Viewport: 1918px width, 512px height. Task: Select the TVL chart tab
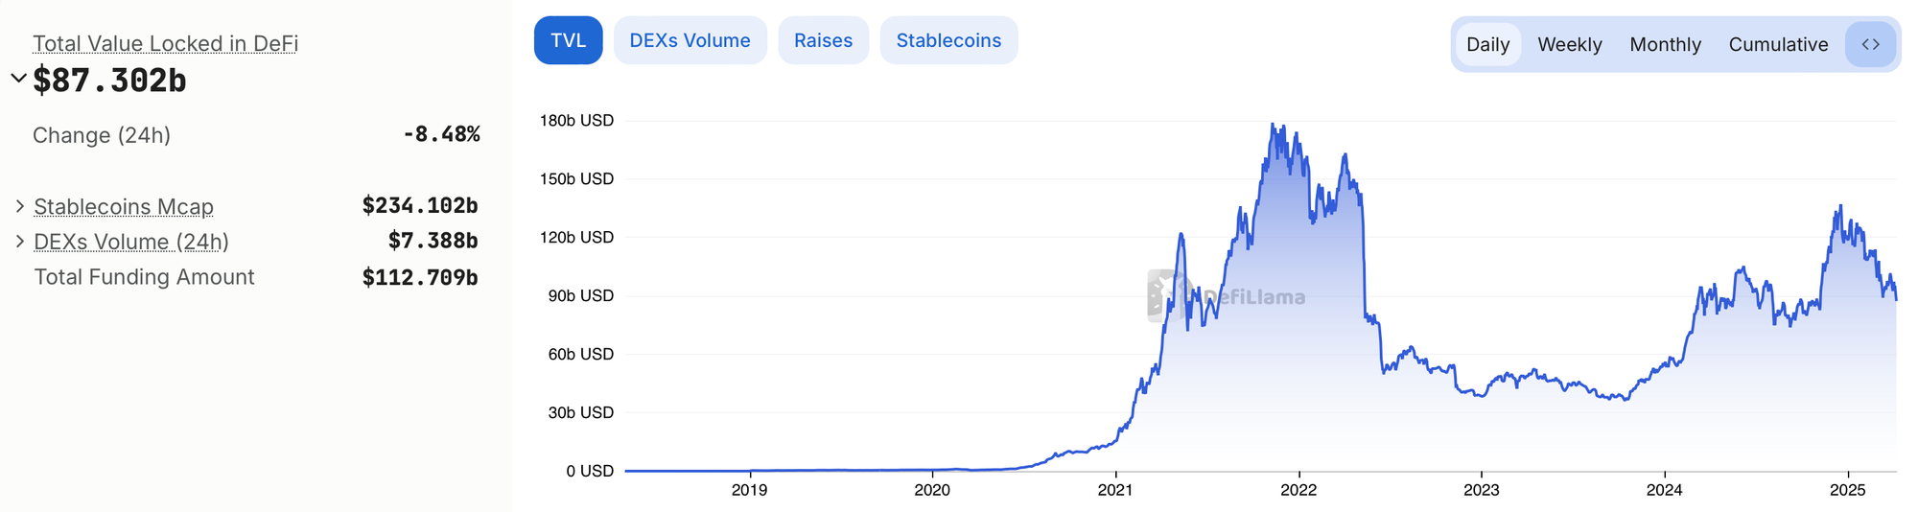[x=568, y=40]
